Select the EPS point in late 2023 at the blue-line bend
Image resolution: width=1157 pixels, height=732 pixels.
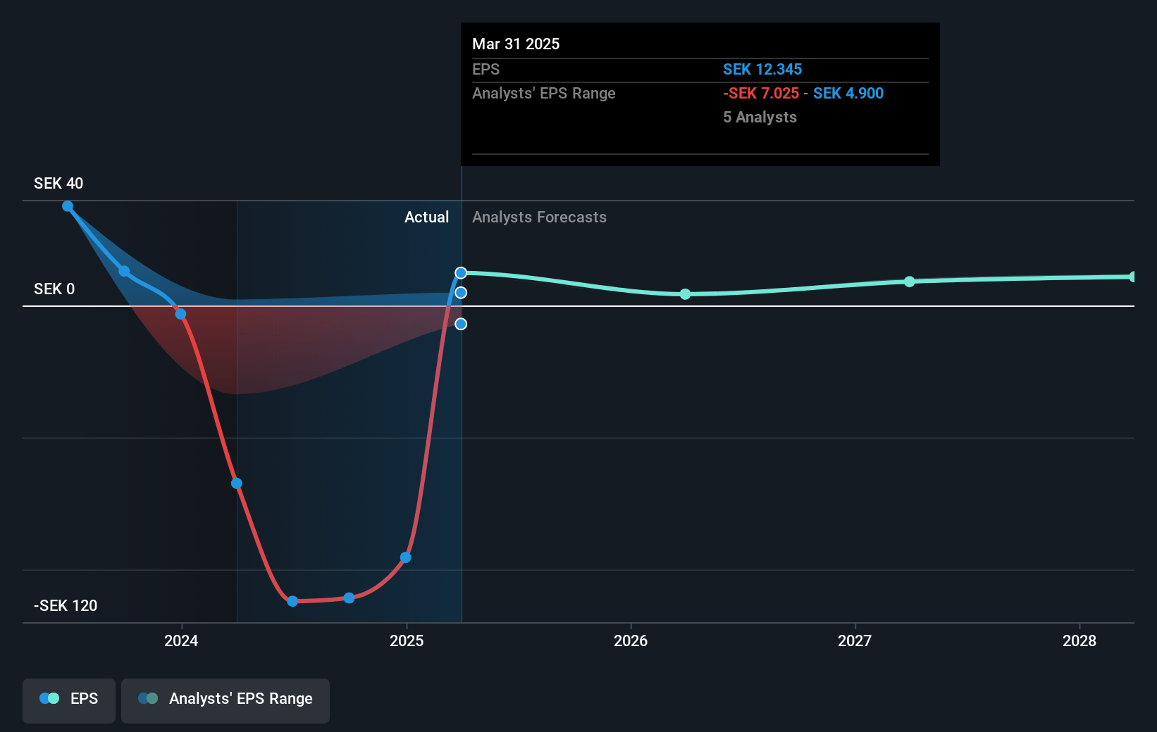(x=124, y=271)
